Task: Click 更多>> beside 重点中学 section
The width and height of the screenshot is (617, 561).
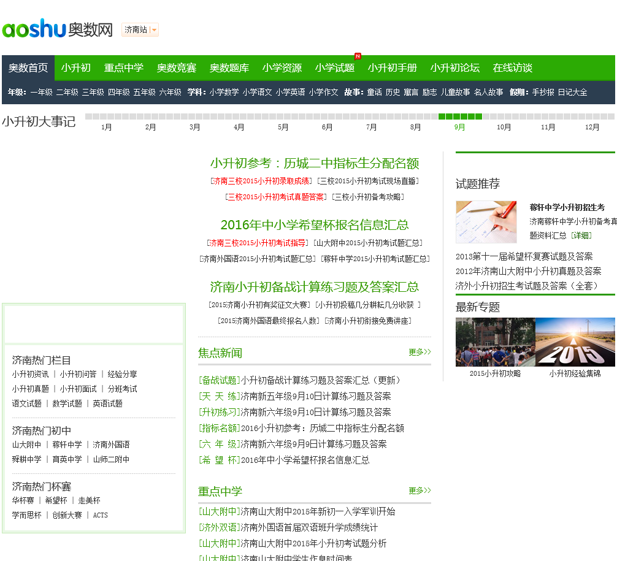Action: (x=420, y=490)
